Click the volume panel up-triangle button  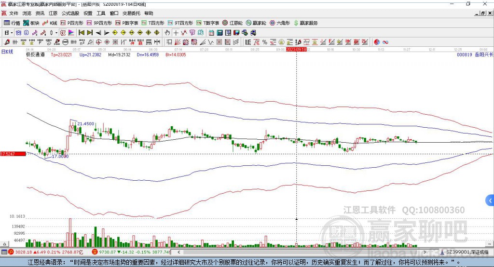point(4,244)
